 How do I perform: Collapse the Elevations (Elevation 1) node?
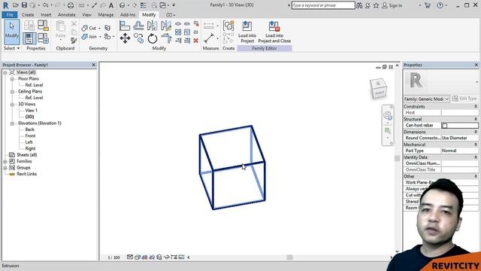pos(12,123)
